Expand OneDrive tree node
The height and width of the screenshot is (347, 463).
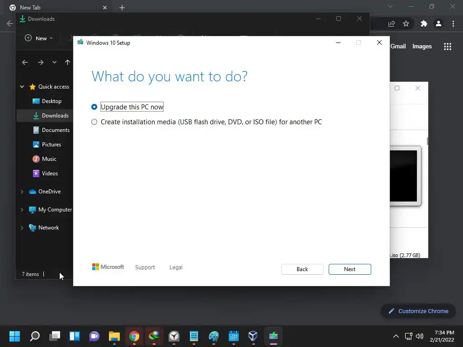(22, 192)
